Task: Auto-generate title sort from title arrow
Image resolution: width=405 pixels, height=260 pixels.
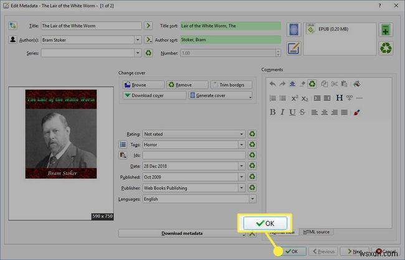Action: tap(148, 26)
